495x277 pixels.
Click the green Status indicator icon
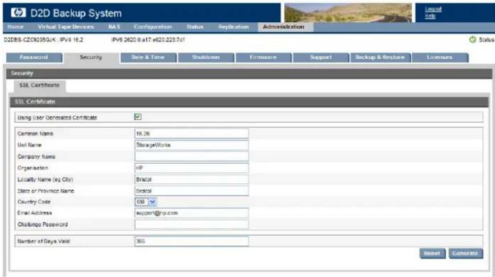472,40
